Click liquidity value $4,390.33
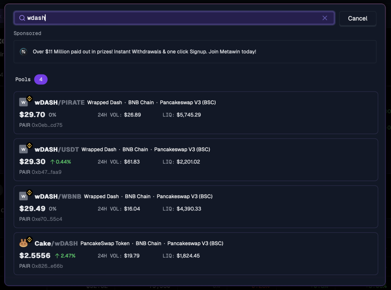The image size is (391, 290). [x=189, y=209]
